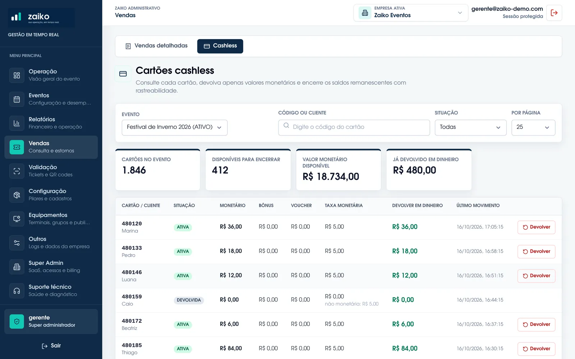Open the Por Página dropdown showing 25
Viewport: 575px width, 359px height.
[533, 127]
